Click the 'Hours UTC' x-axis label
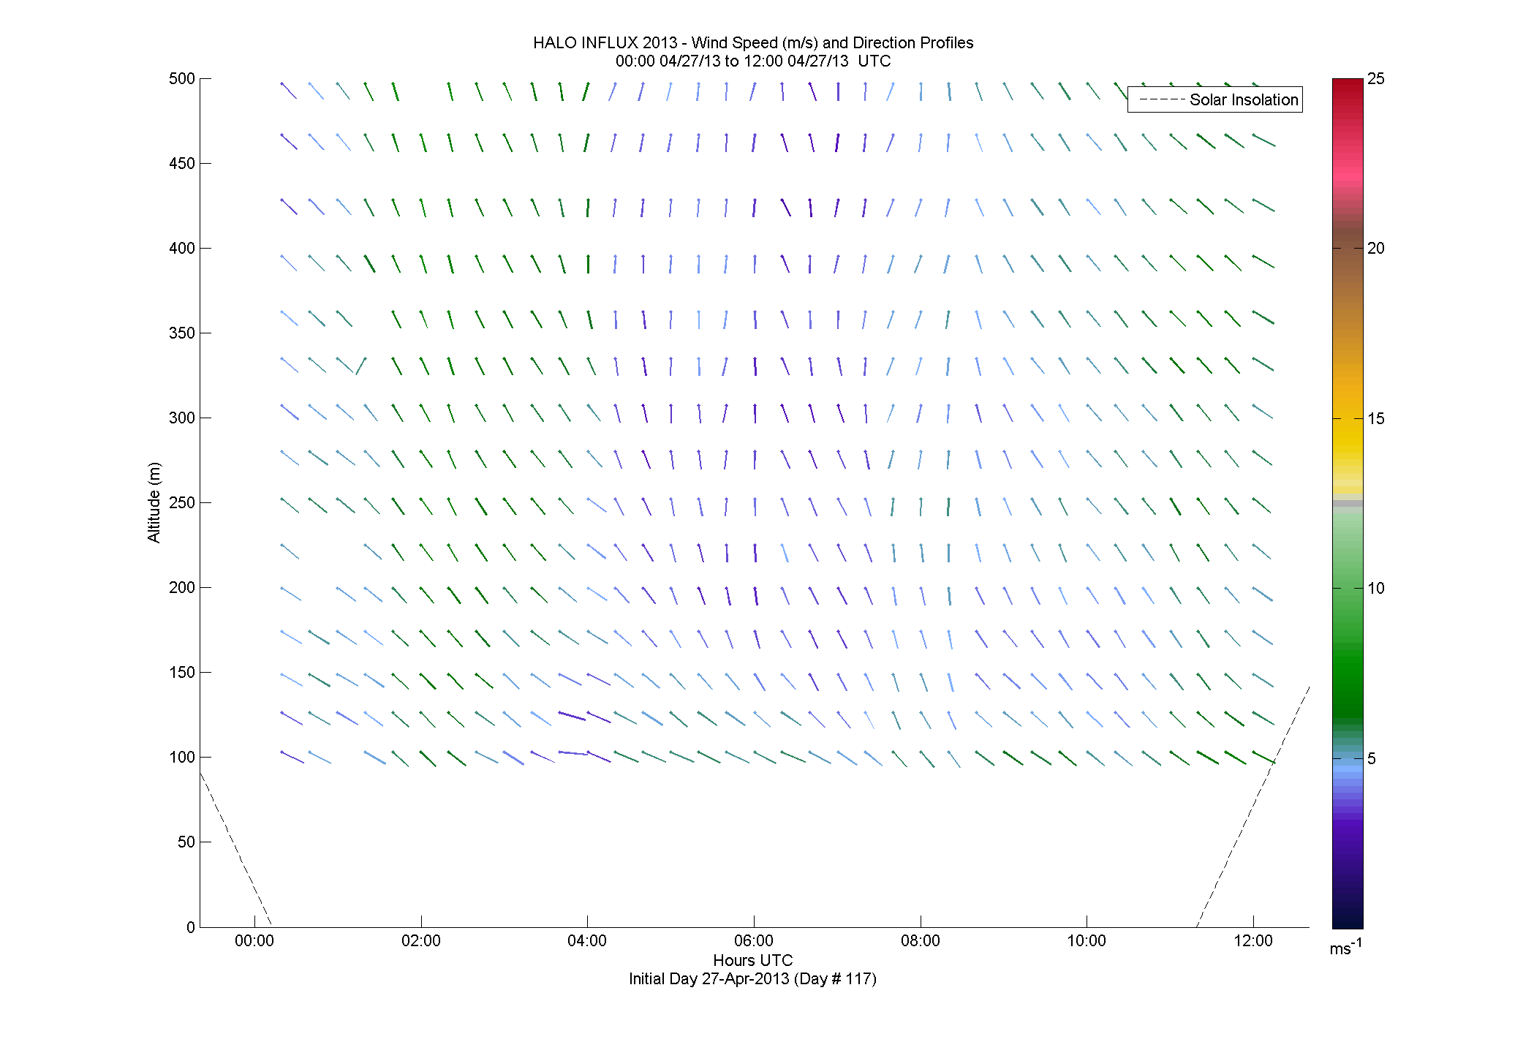The image size is (1534, 1042). point(753,960)
